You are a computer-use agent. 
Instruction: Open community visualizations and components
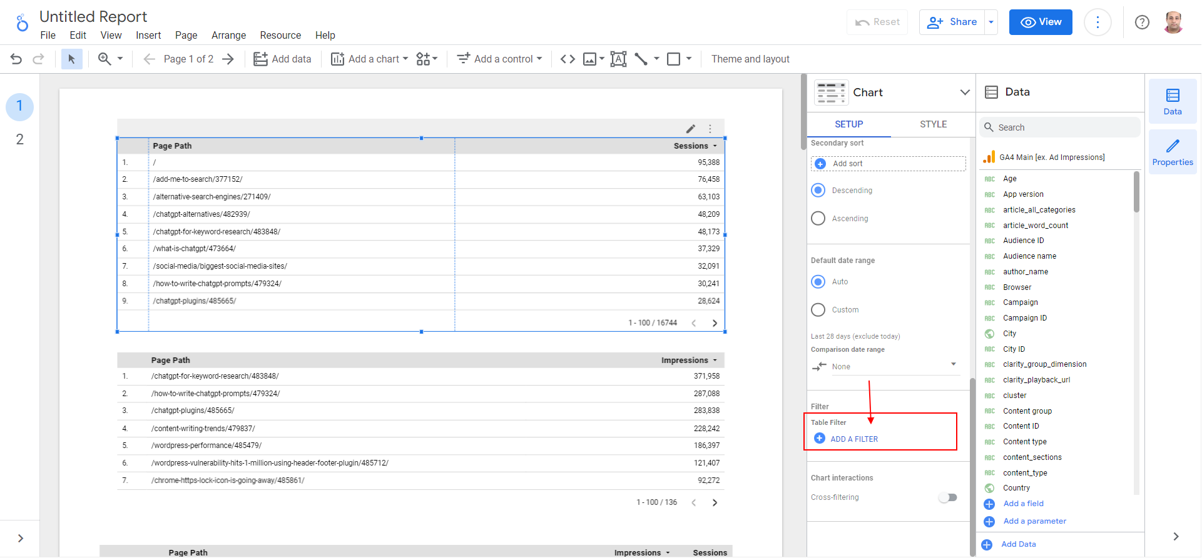point(427,59)
